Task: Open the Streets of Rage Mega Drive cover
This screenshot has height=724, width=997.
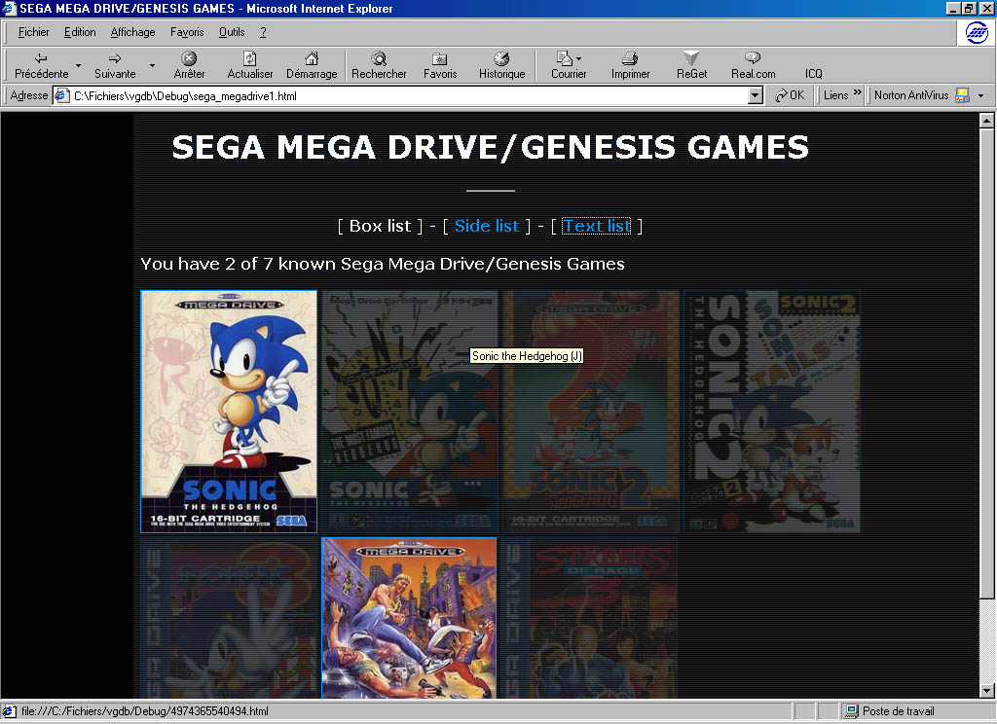Action: (409, 618)
